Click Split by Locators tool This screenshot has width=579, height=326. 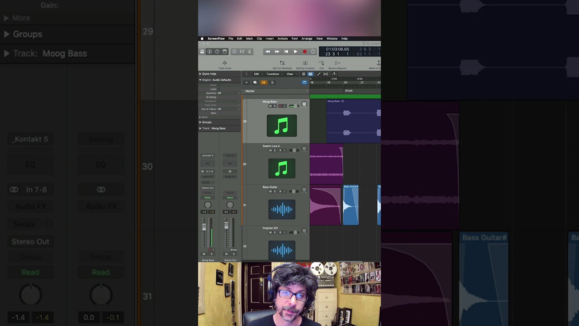click(305, 65)
